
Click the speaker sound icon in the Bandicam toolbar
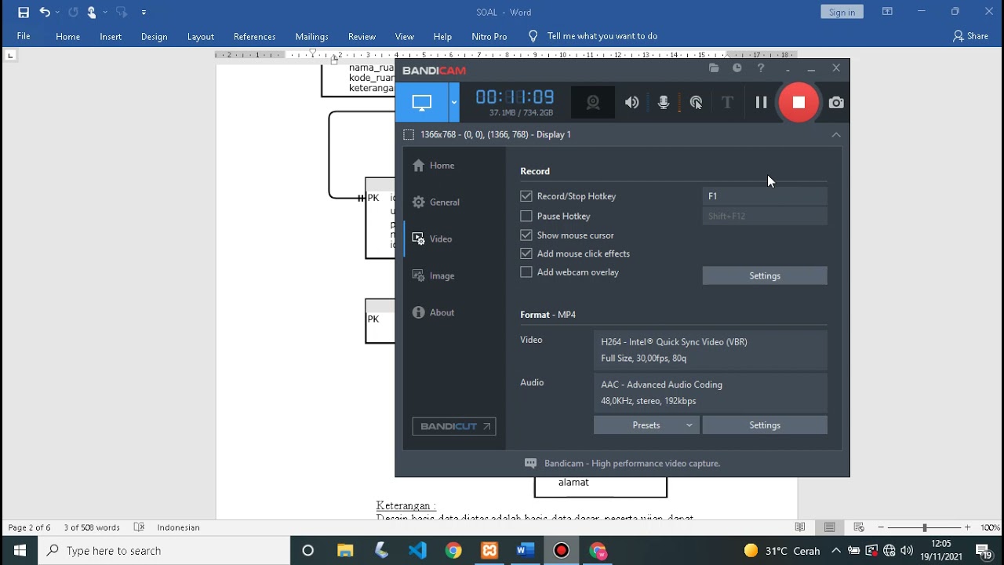point(631,102)
